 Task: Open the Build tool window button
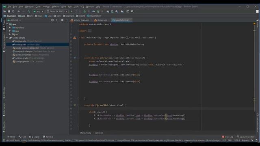tap(22, 137)
